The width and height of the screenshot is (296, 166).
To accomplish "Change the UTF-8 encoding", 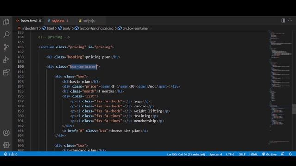I will pyautogui.click(x=230, y=154).
